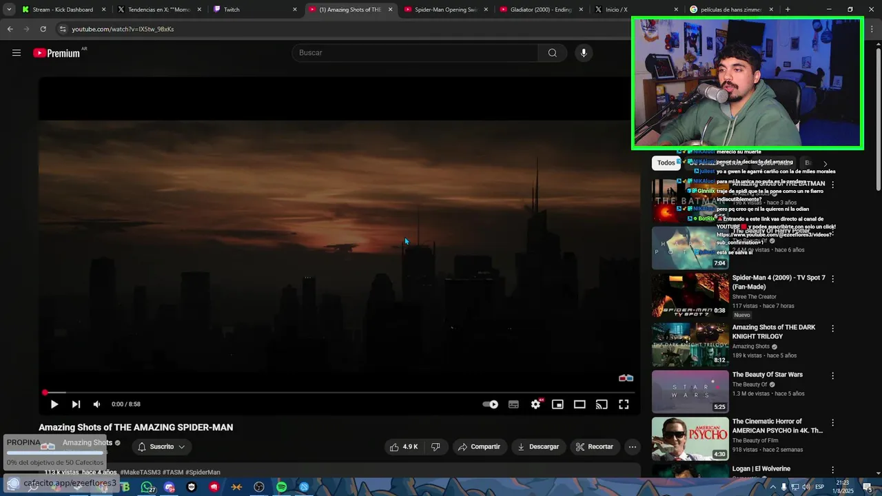Screen dimensions: 882x496
Task: Open options menu for Beauty Of Star Wars
Action: click(832, 376)
